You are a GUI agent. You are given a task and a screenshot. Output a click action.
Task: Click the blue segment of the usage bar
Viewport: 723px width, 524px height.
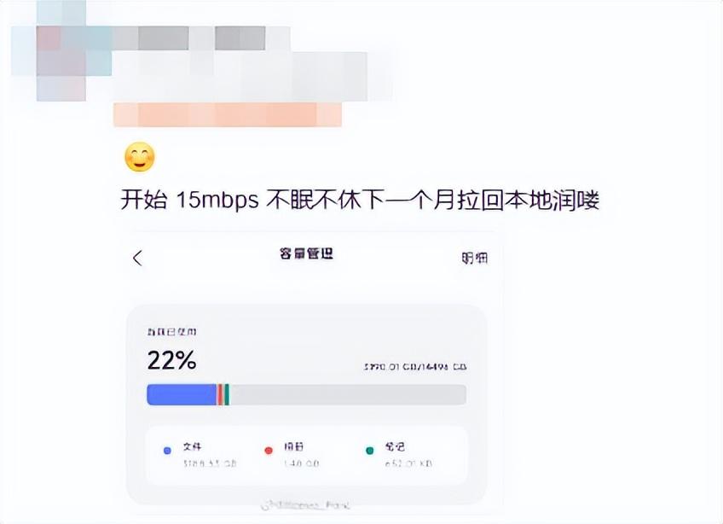pyautogui.click(x=182, y=395)
